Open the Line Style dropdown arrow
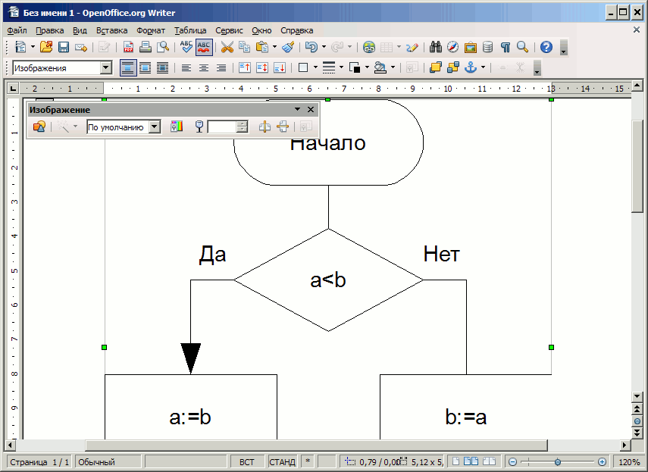648x472 pixels. (341, 67)
